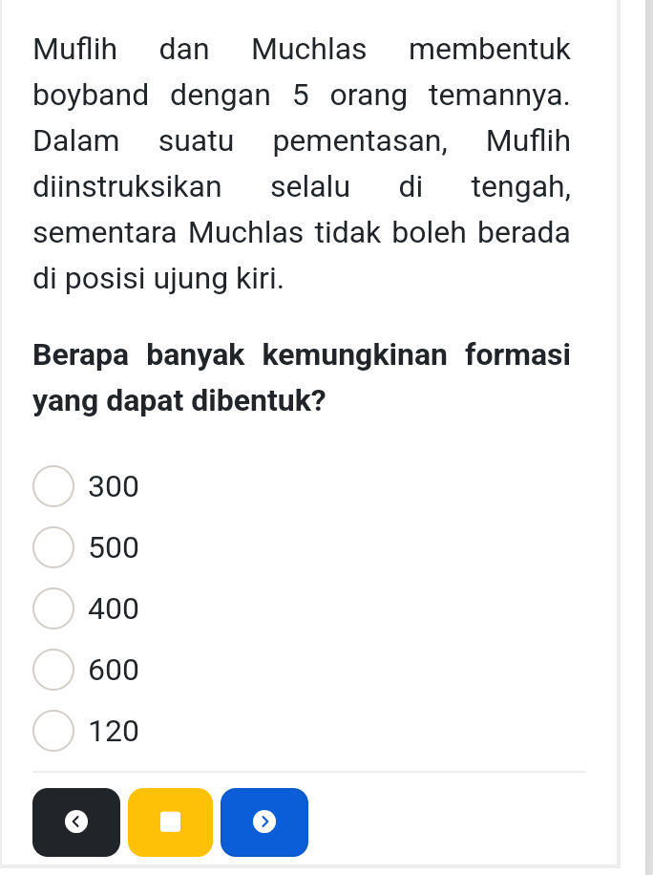Click the "600" answer text label

(112, 670)
